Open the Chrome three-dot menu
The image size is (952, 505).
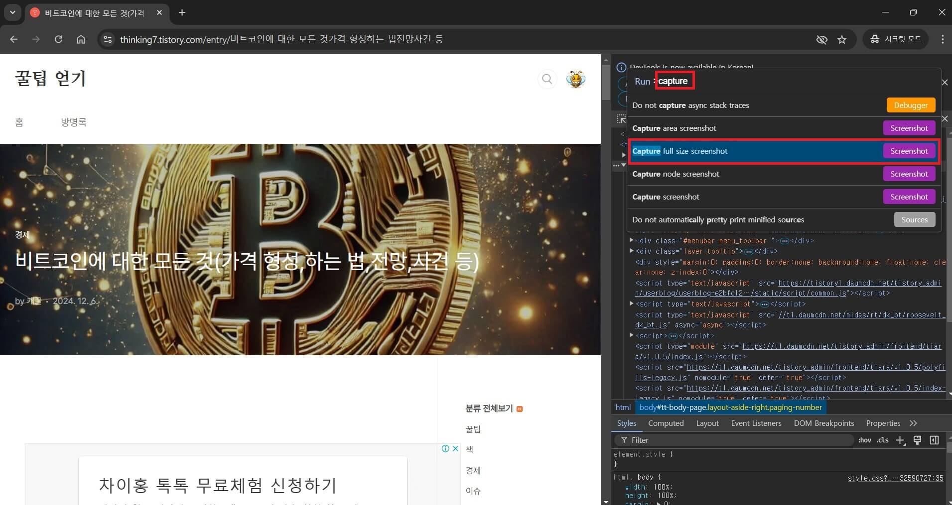[942, 39]
